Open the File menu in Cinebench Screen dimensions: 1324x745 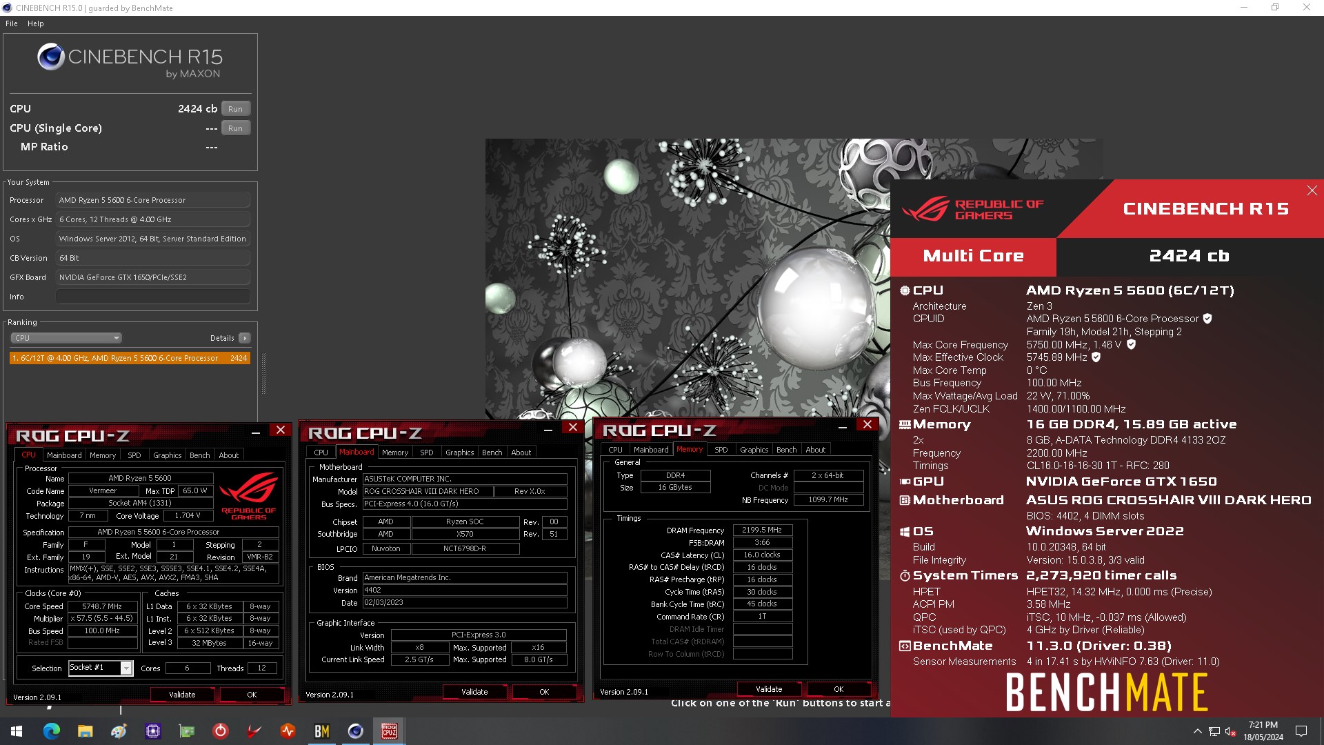12,23
